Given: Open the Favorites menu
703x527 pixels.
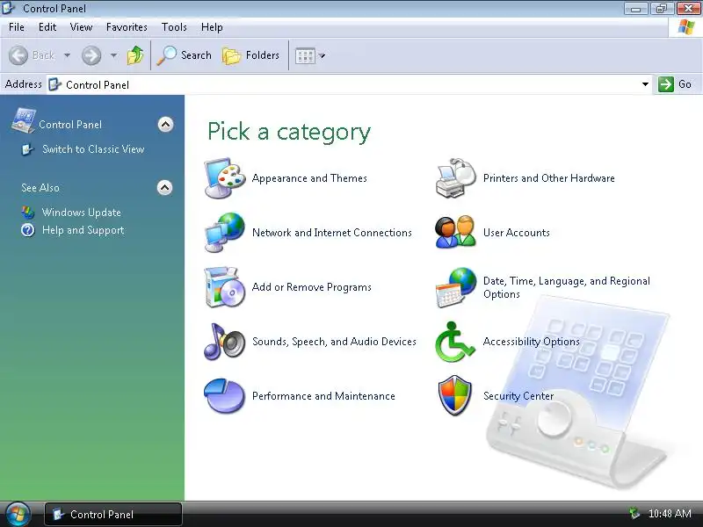Looking at the screenshot, I should pyautogui.click(x=127, y=27).
